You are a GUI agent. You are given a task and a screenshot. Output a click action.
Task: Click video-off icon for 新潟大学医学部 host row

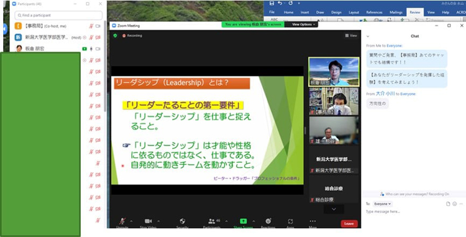(x=98, y=37)
